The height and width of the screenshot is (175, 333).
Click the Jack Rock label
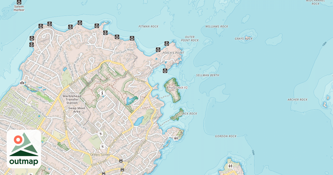[x=189, y=114]
